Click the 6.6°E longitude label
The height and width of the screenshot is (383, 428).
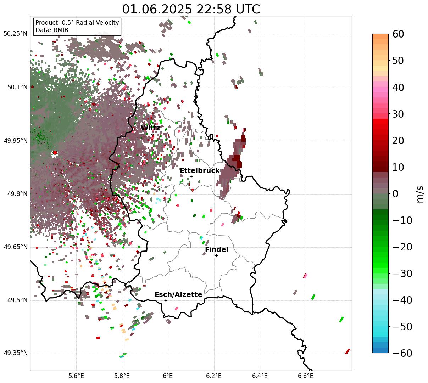305,376
